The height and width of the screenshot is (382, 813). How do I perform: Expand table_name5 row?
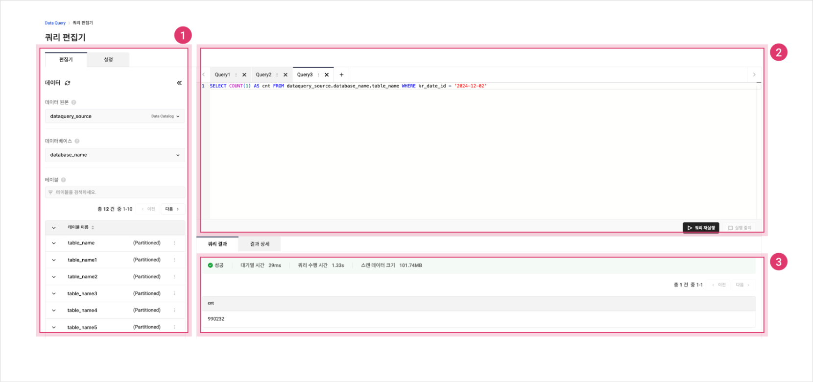point(54,327)
